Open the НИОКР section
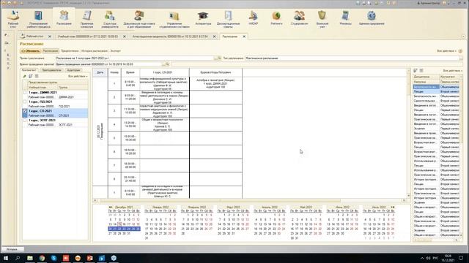This screenshot has height=263, width=469. (x=253, y=18)
